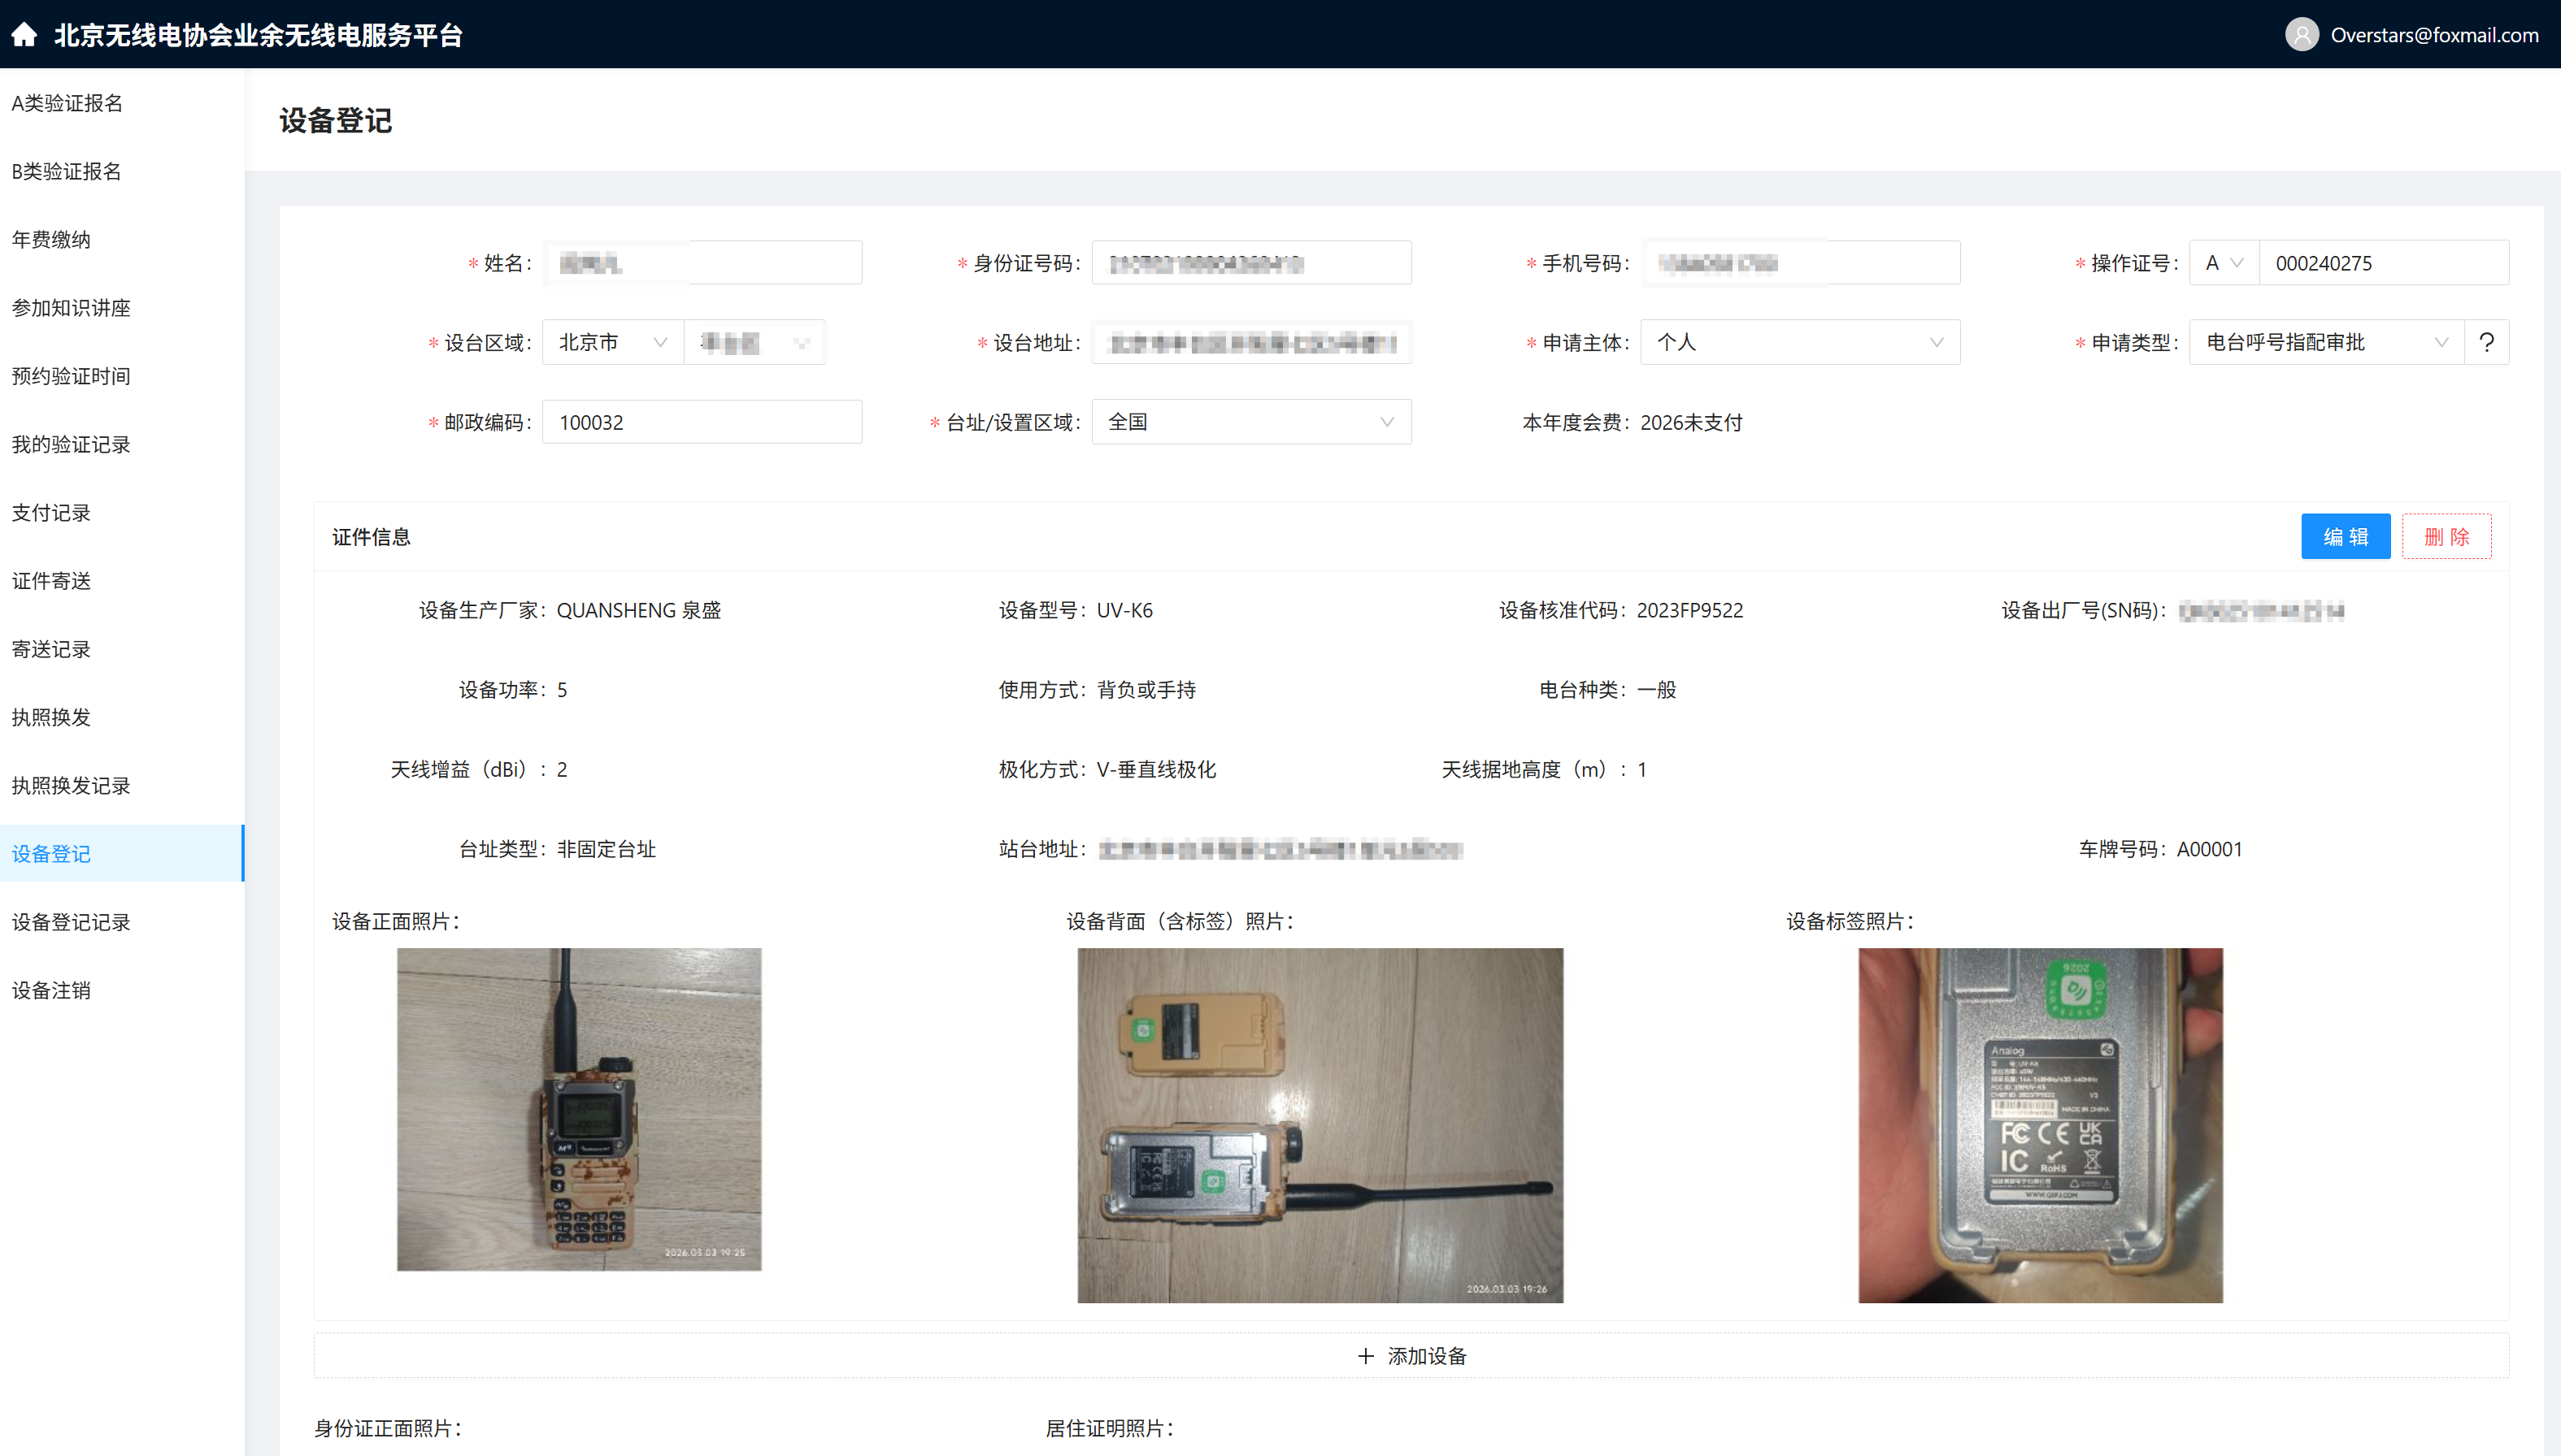Open the device back photo thumbnail
2561x1456 pixels.
click(1320, 1125)
